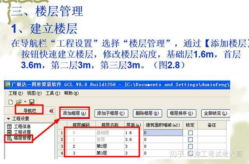Viewport: 249px width, 164px height.
Task: Click the 删除楼层(D) button
Action: 147,113
